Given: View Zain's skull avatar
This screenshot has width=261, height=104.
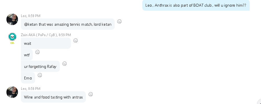Looking at the screenshot, I should pyautogui.click(x=12, y=37).
